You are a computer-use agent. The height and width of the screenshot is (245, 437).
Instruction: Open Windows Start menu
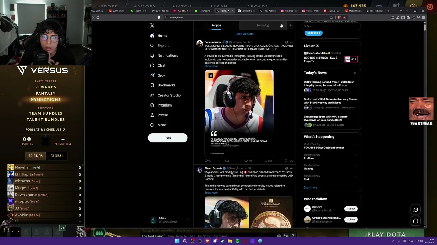click(x=177, y=241)
